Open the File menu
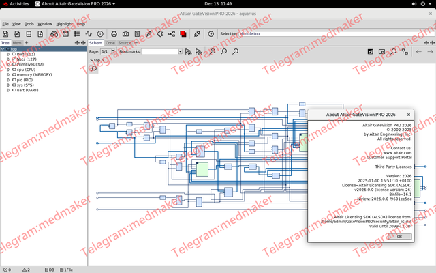Viewport: 436px width, 273px height. click(5, 24)
